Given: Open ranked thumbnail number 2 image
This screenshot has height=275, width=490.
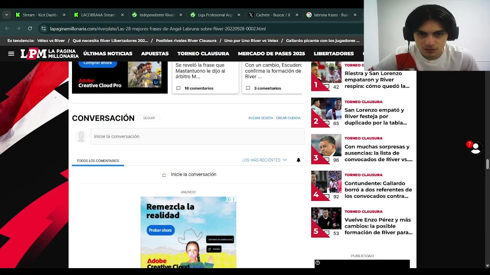Looking at the screenshot, I should (x=326, y=113).
